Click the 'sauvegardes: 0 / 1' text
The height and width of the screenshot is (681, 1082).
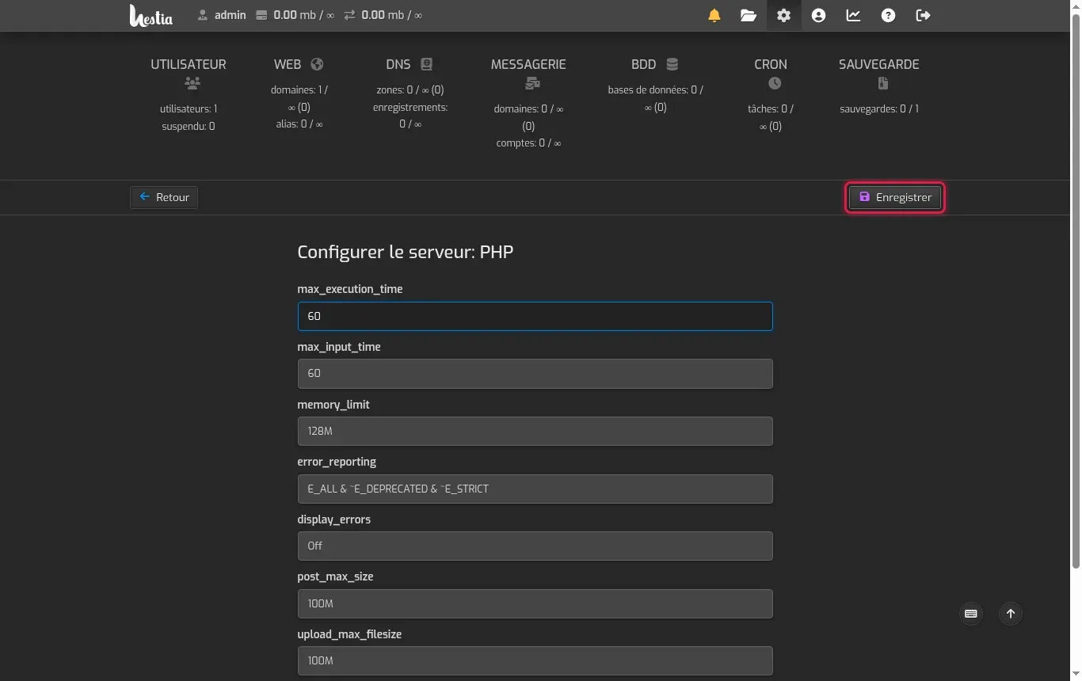coord(879,108)
